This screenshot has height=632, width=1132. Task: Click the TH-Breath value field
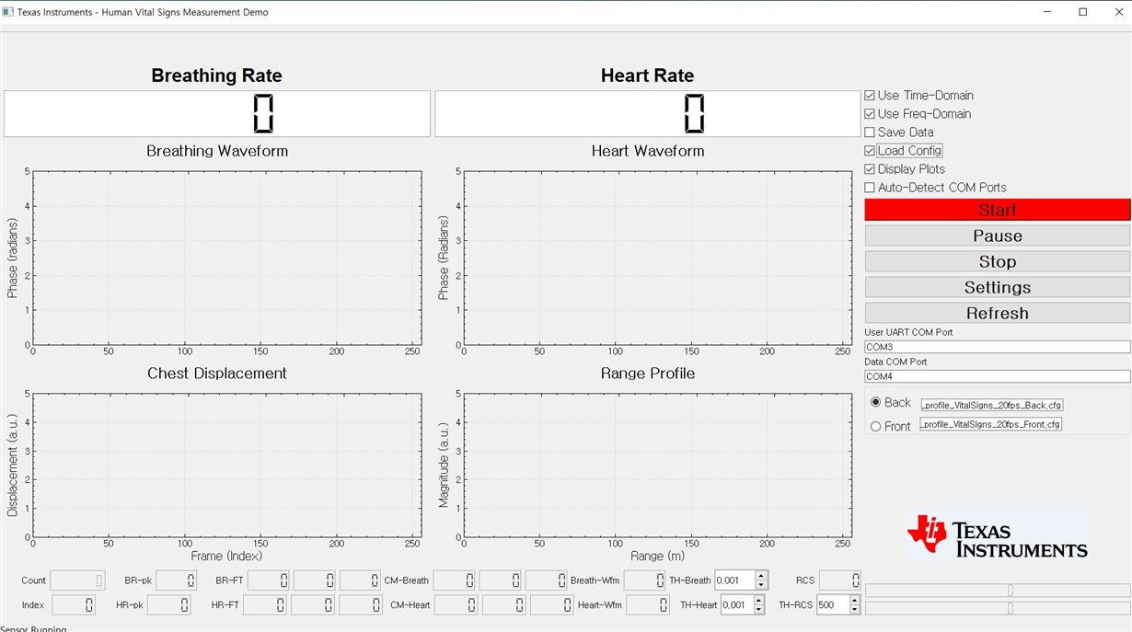pyautogui.click(x=735, y=580)
